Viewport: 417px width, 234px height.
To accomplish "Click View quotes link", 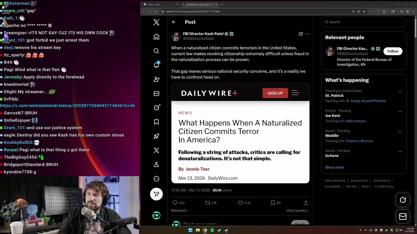I will click(297, 211).
